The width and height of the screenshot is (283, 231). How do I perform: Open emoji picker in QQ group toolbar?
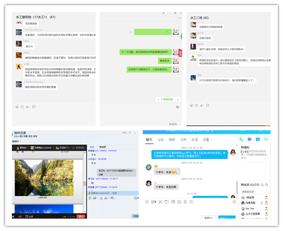tap(147, 202)
